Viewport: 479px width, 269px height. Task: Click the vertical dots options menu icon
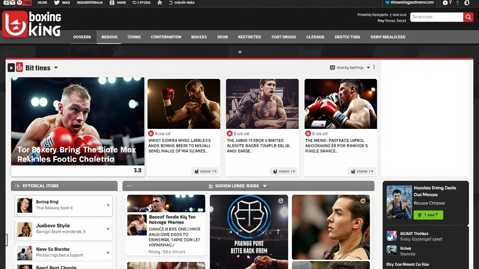pos(374,68)
